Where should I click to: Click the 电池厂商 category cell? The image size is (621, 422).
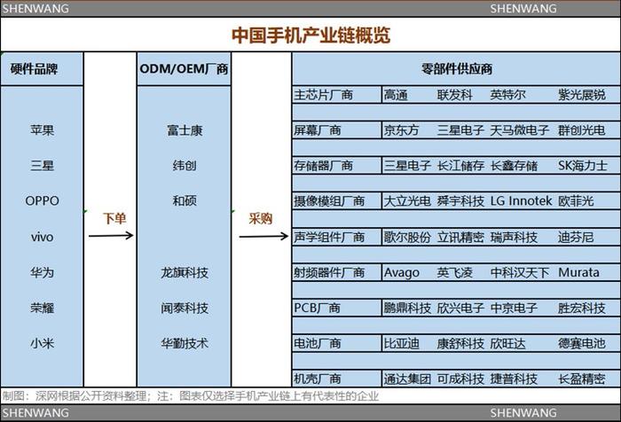337,343
